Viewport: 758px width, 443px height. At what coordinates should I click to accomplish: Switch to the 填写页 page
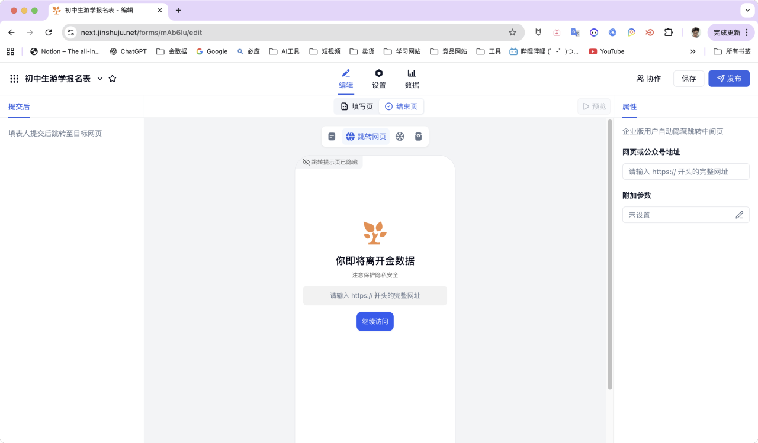point(357,106)
